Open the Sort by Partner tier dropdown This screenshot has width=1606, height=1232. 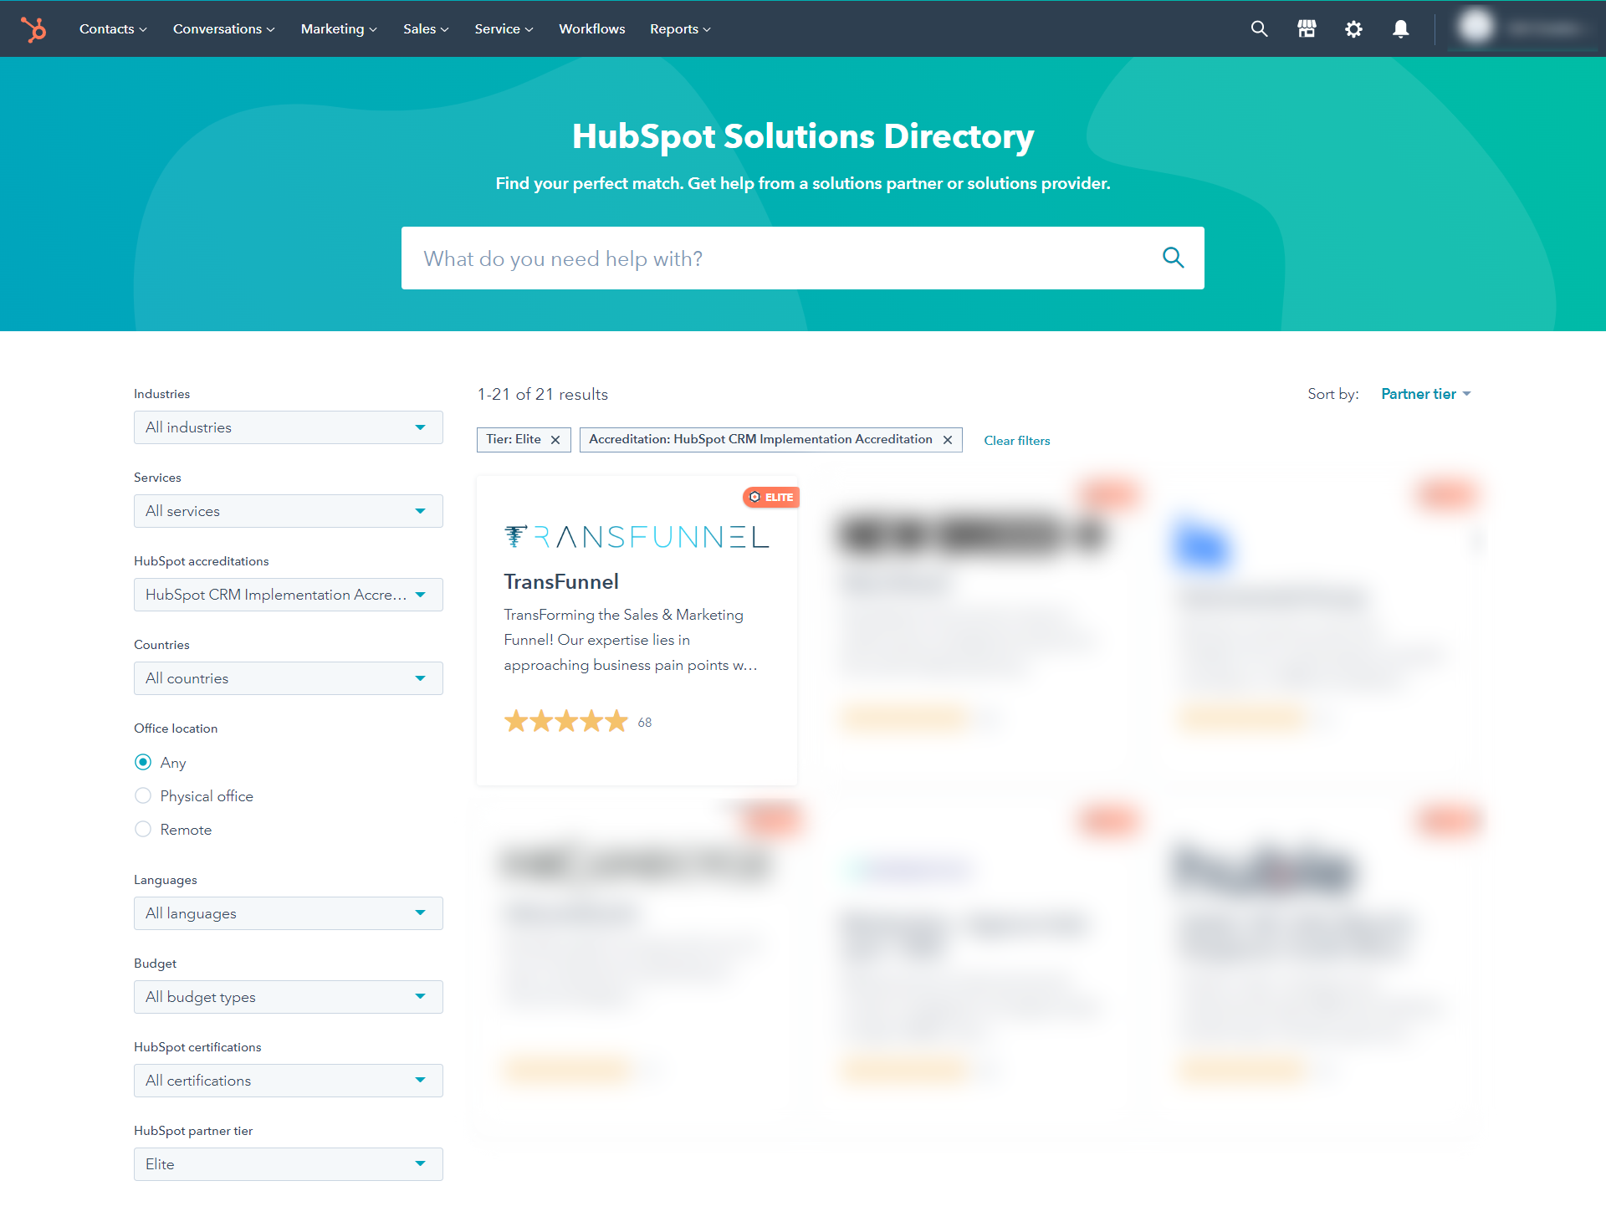point(1425,394)
